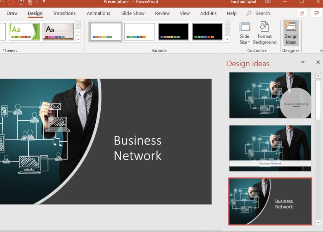Select the Design ribbon tab

[x=35, y=13]
